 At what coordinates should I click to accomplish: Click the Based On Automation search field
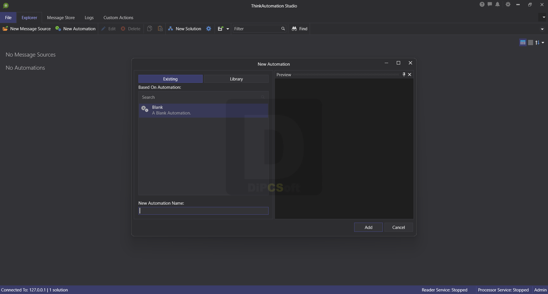[203, 97]
